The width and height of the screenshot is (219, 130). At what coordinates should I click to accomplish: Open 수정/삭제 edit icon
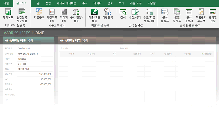click(135, 12)
